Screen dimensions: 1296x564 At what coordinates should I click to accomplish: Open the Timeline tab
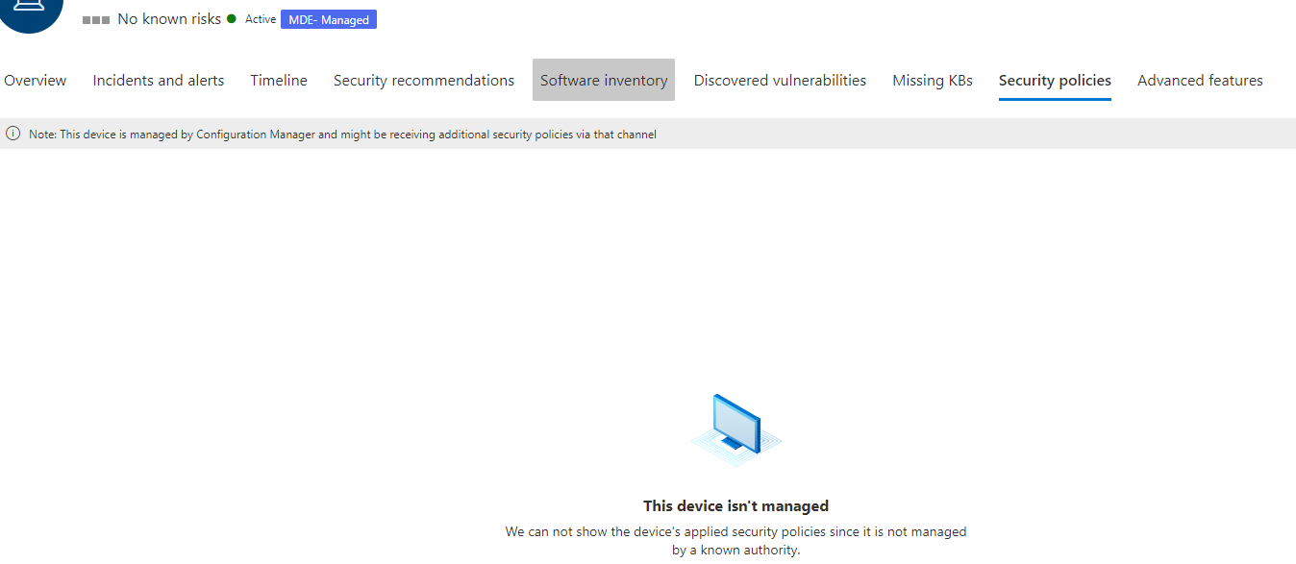(279, 81)
